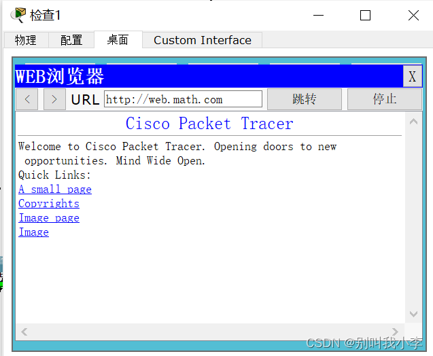Click the 'URL' label
The height and width of the screenshot is (356, 433).
tap(85, 99)
